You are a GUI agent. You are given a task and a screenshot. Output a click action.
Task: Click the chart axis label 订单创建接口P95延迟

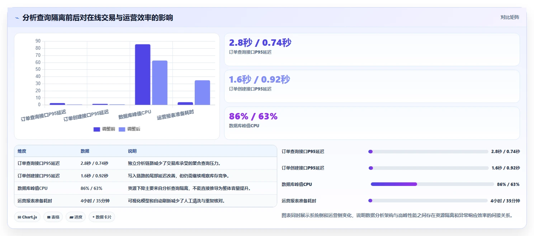coord(86,115)
